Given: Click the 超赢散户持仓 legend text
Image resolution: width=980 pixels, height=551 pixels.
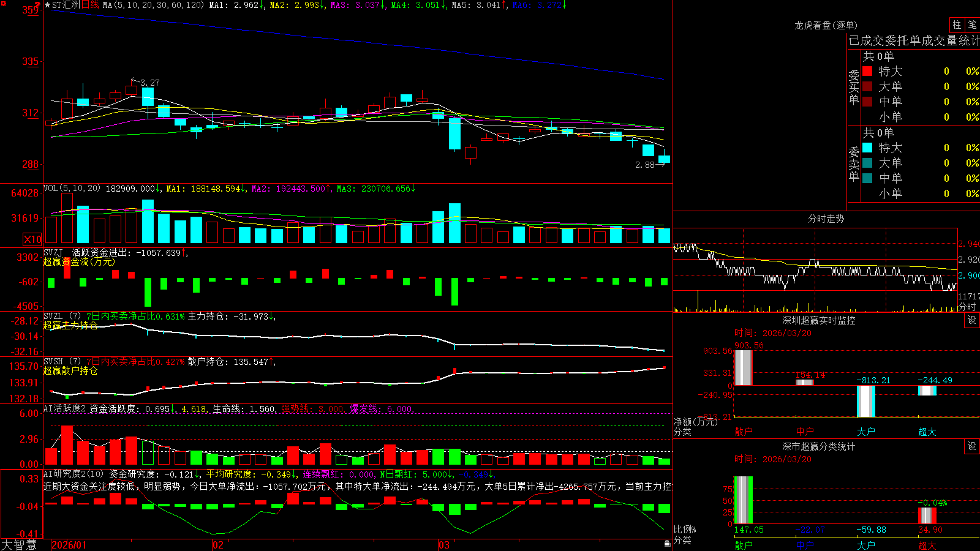Looking at the screenshot, I should point(70,370).
